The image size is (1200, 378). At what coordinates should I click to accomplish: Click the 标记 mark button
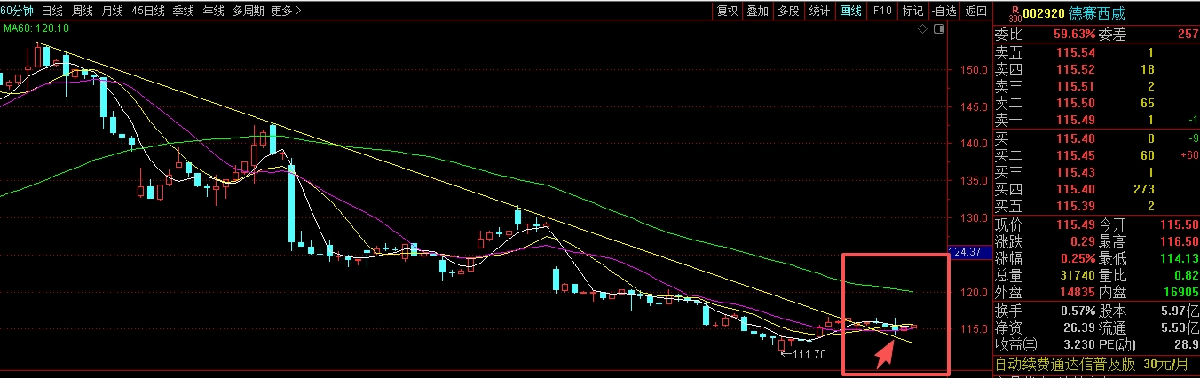[912, 11]
